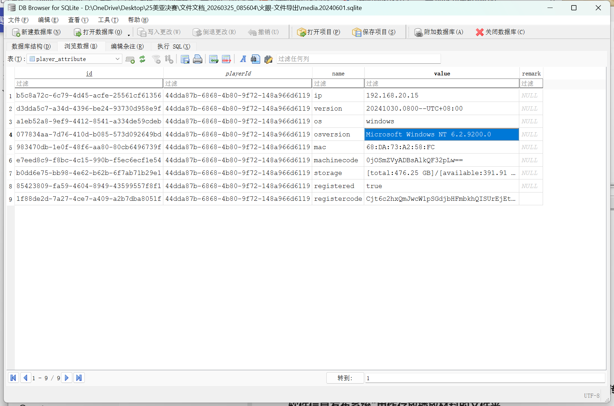Select the Microsoft Windows NT 6.2.9200.0 cell
The width and height of the screenshot is (614, 406).
[442, 134]
